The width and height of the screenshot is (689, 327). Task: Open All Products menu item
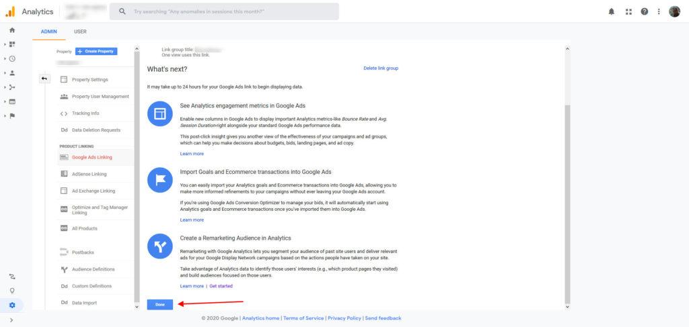(x=96, y=228)
